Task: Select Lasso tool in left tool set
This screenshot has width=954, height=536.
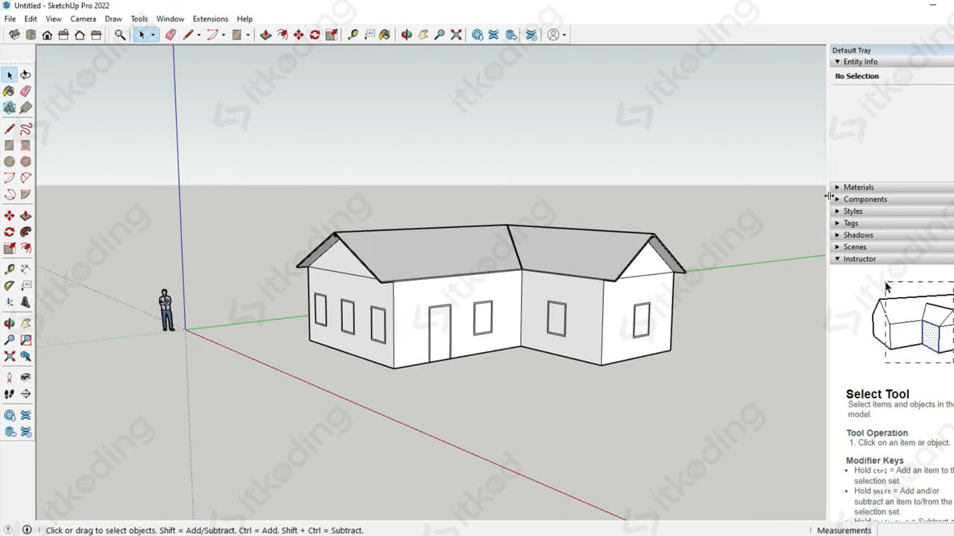Action: pyautogui.click(x=25, y=75)
